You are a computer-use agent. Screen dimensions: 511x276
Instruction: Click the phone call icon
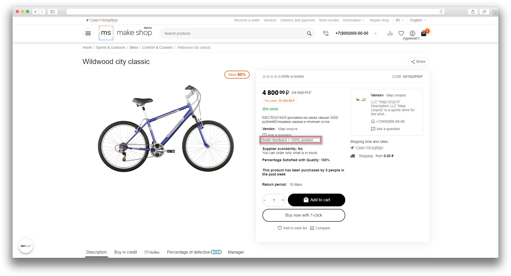[326, 33]
